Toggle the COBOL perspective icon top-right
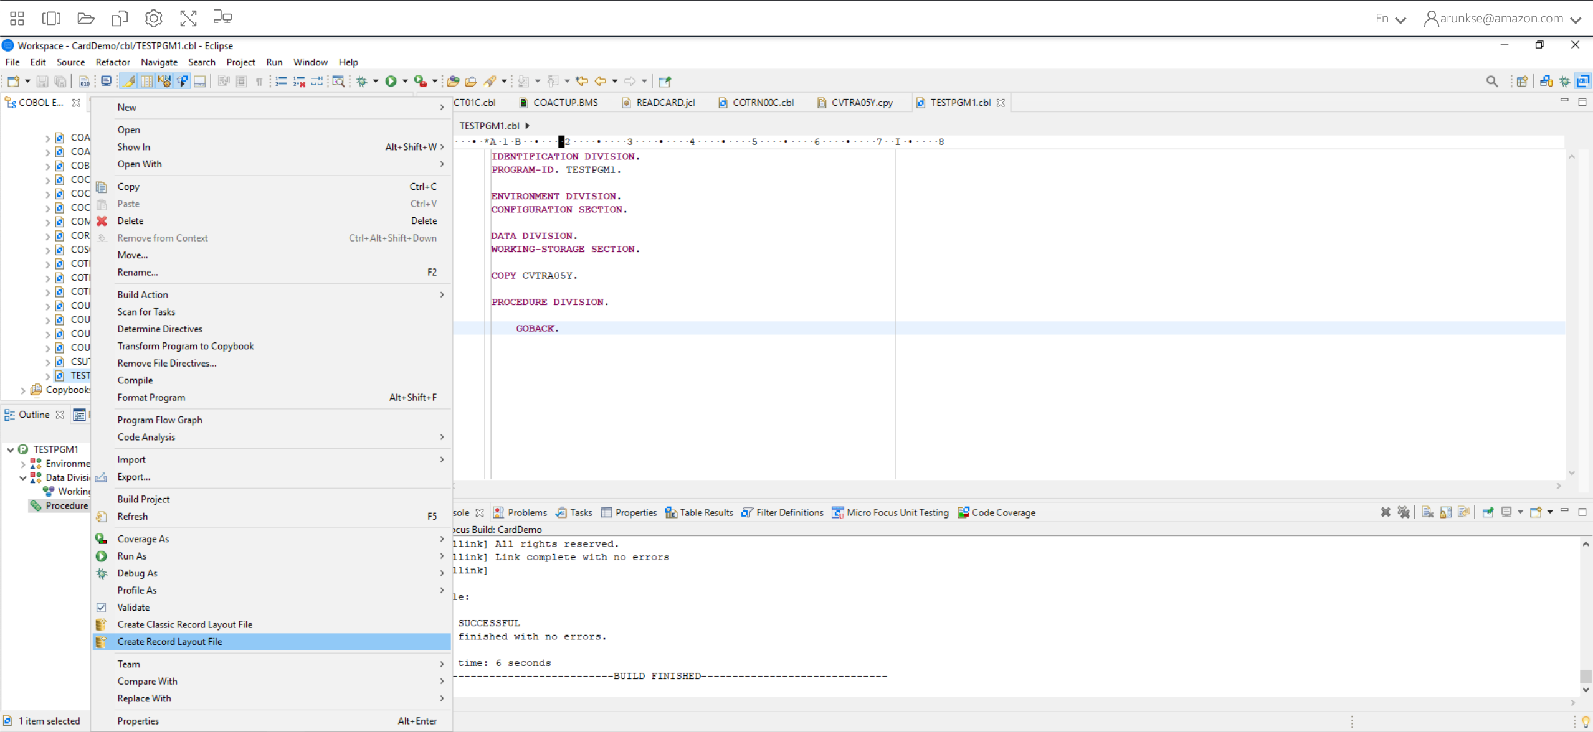Viewport: 1593px width, 732px height. click(x=1583, y=81)
